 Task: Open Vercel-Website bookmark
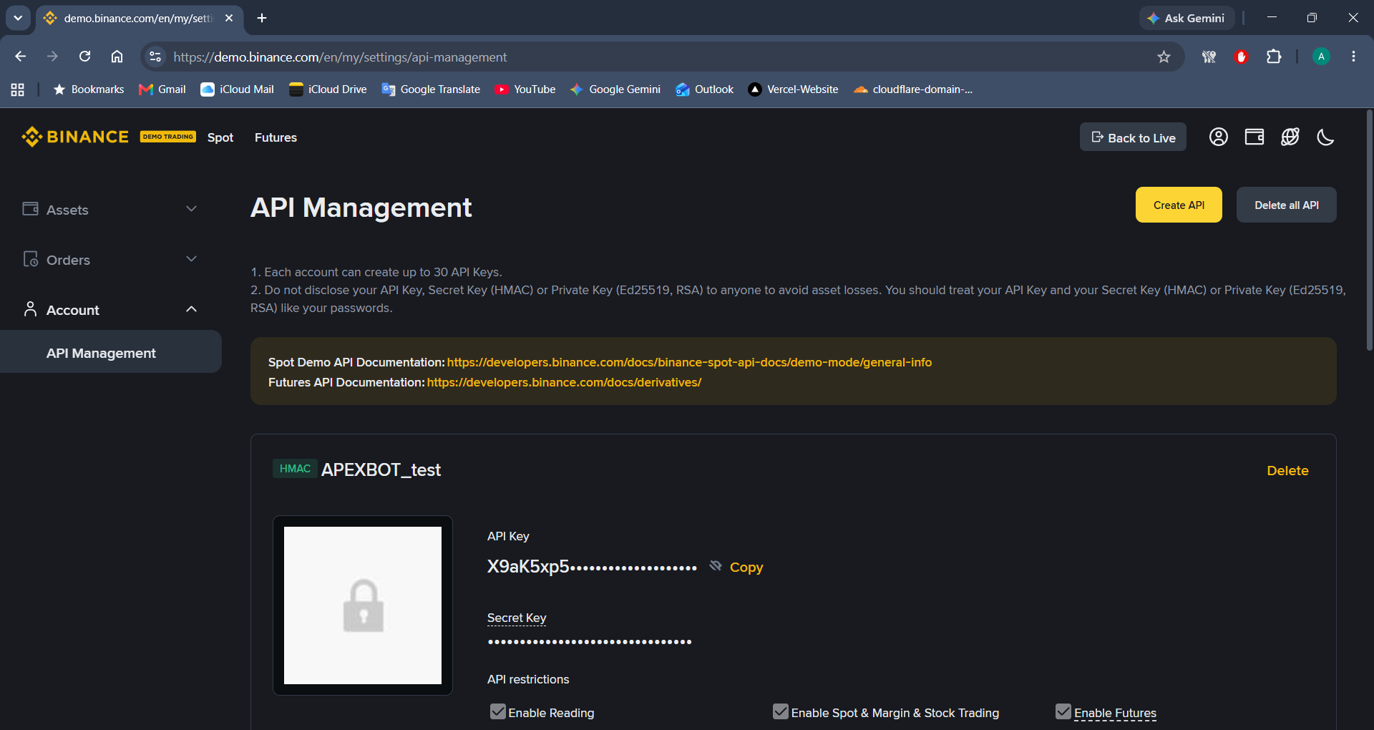click(x=793, y=89)
